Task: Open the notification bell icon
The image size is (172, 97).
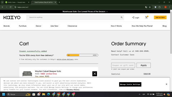Action: coord(164,94)
